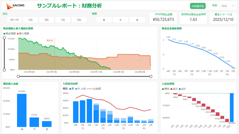Screen dimensions: 239x134
Task: Select the C社 company filter
Action: [x=63, y=20]
